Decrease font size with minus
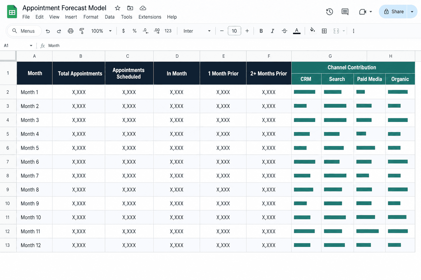This screenshot has height=280, width=421. point(222,31)
